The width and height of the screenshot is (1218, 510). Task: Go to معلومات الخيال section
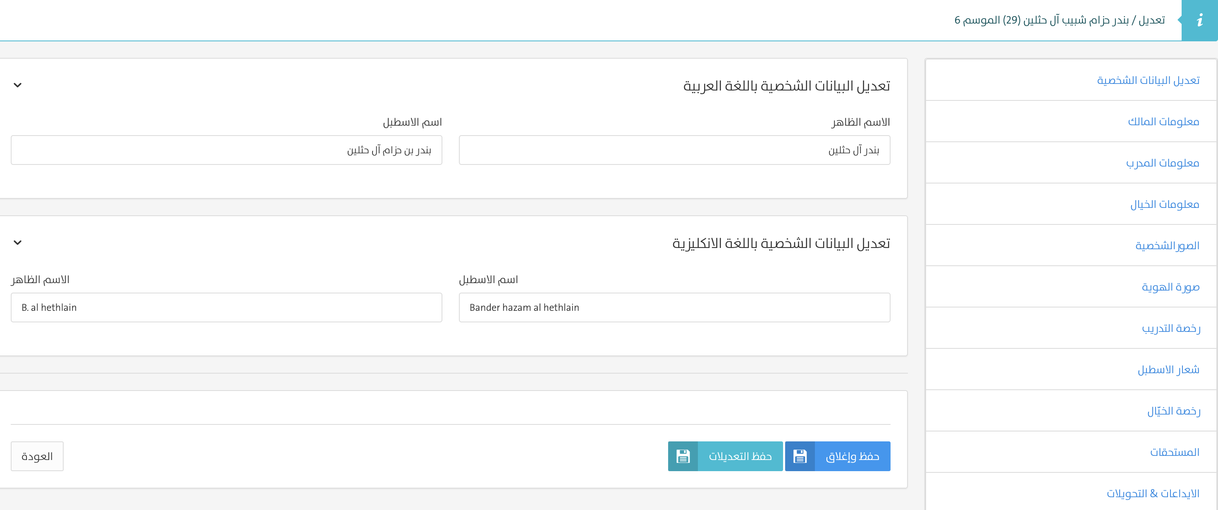(x=1165, y=204)
